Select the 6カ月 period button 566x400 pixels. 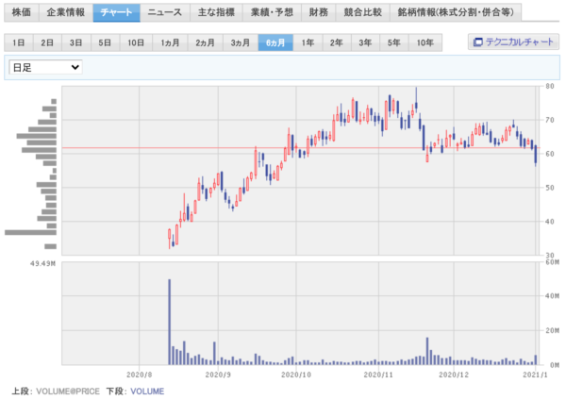(275, 42)
